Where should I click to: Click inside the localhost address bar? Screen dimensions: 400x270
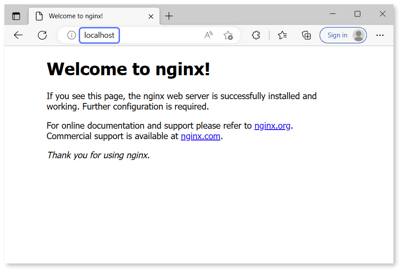click(99, 35)
